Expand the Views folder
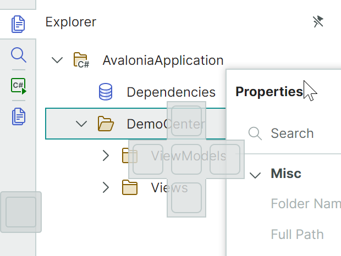 pyautogui.click(x=106, y=188)
